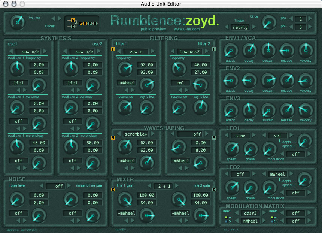Click the spectral bandwidth label
Viewport: 322px width, 233px height.
coord(22,230)
